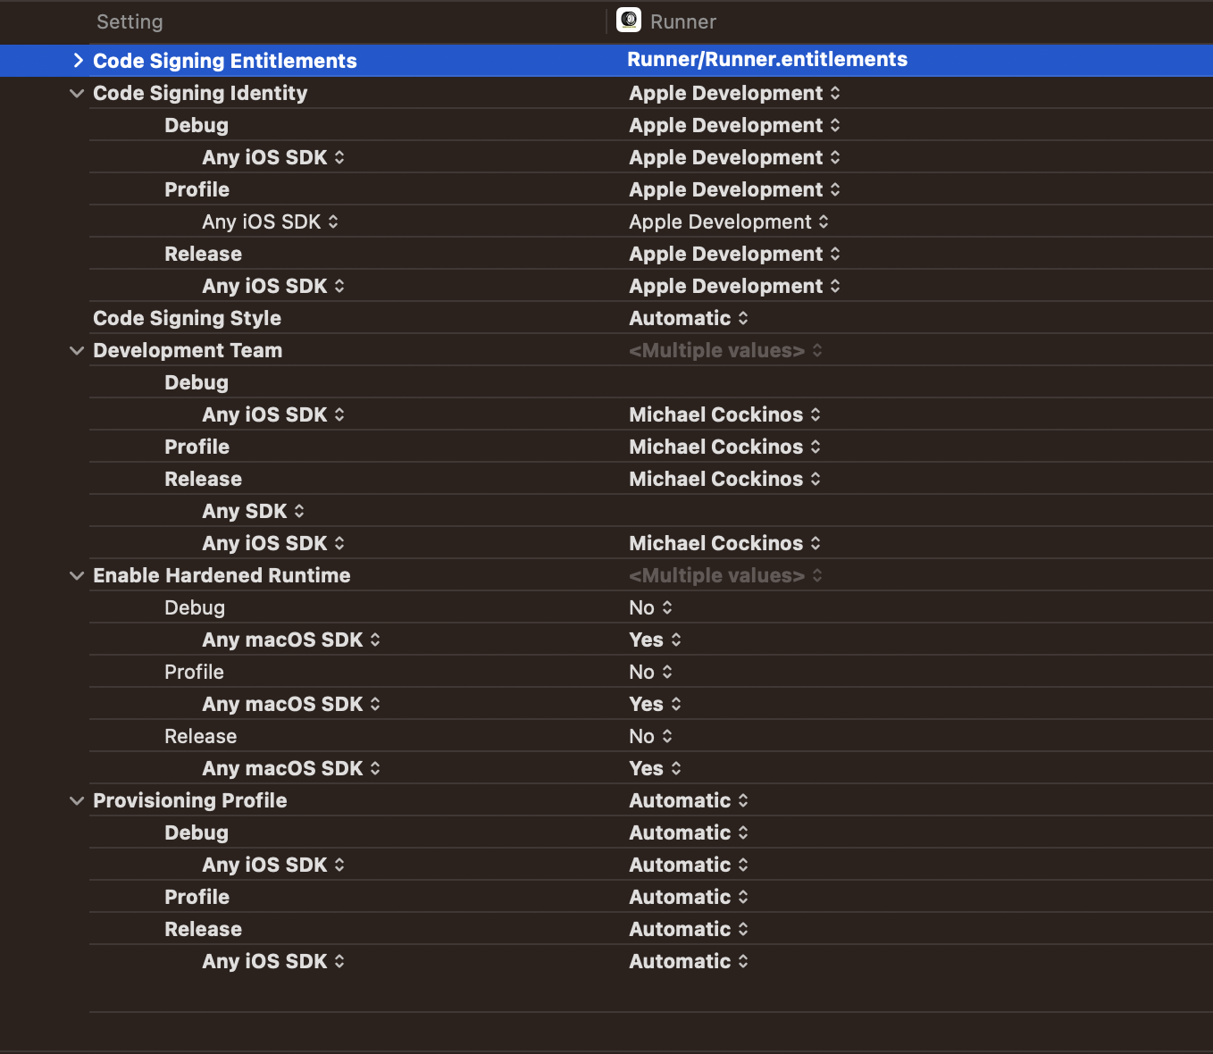Collapse the Provisioning Profile section
Image resolution: width=1213 pixels, height=1054 pixels.
point(77,800)
